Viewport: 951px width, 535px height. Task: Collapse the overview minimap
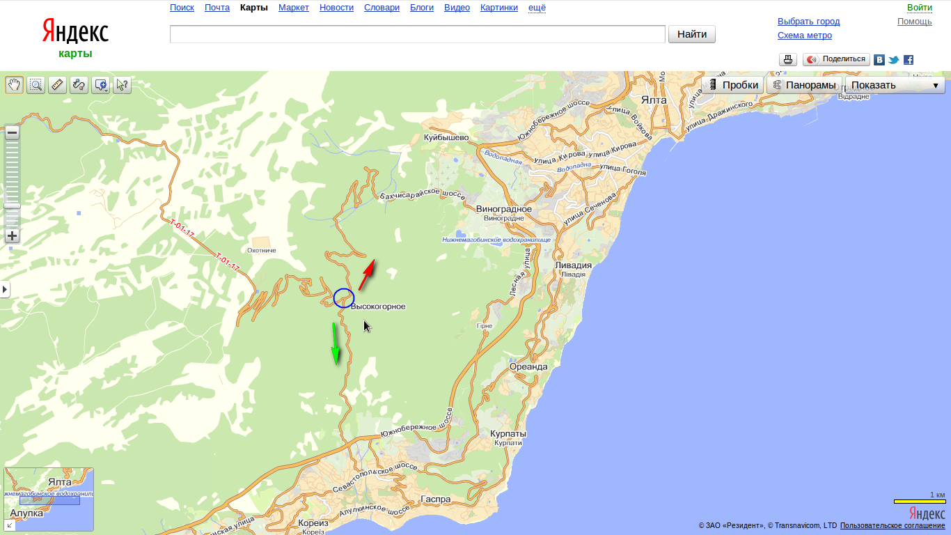click(10, 525)
